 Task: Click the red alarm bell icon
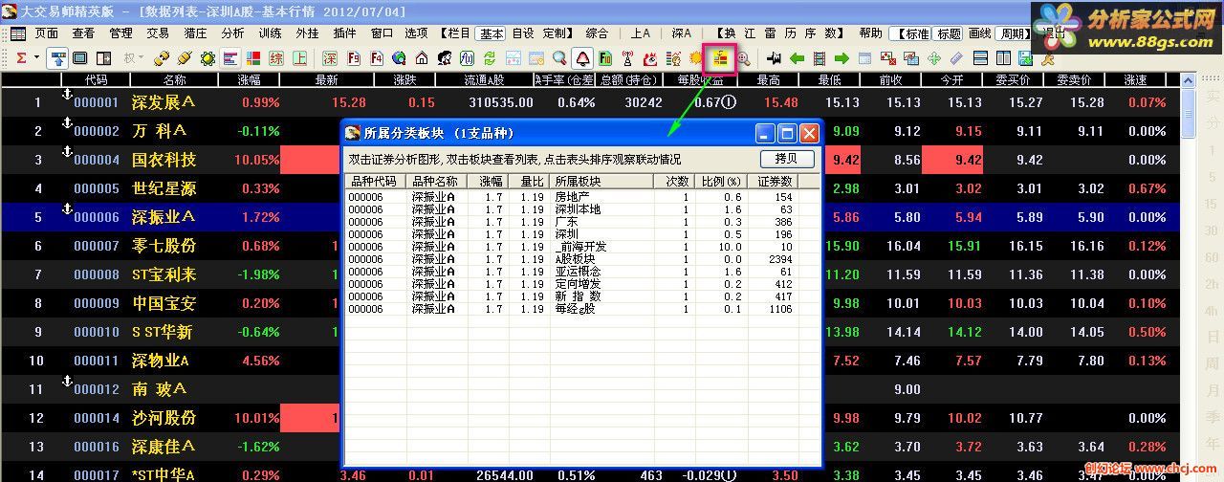(582, 57)
